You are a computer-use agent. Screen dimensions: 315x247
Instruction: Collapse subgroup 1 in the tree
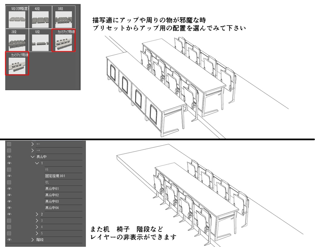click(x=36, y=163)
